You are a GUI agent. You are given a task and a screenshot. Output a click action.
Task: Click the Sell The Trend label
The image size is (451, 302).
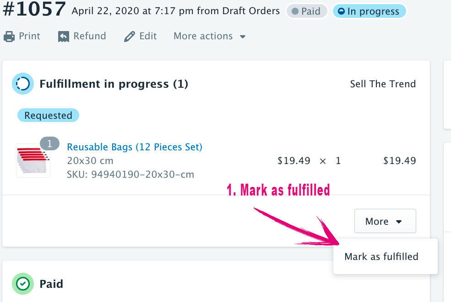tap(383, 84)
